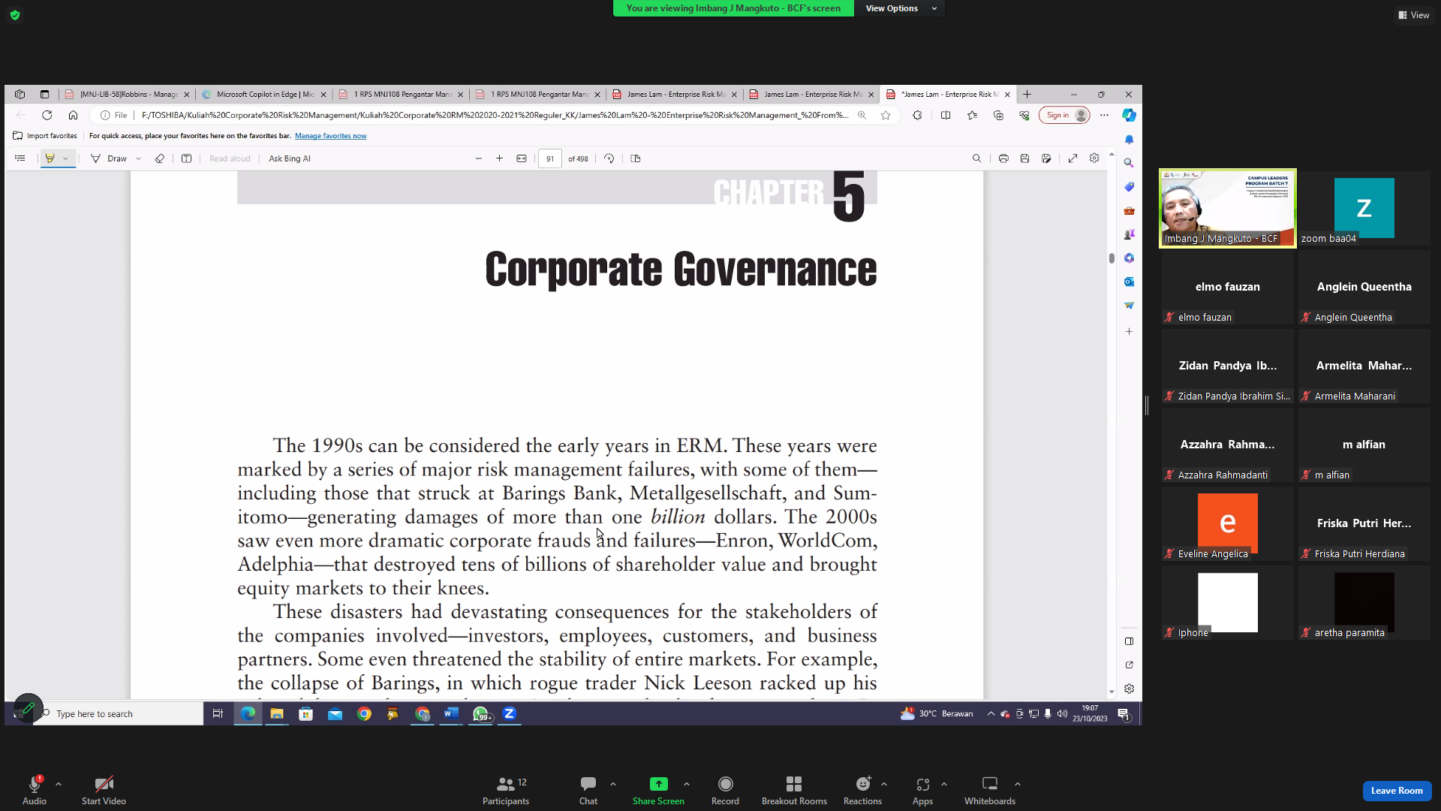Viewport: 1441px width, 811px height.
Task: Select the PDF eraser tool
Action: [159, 158]
